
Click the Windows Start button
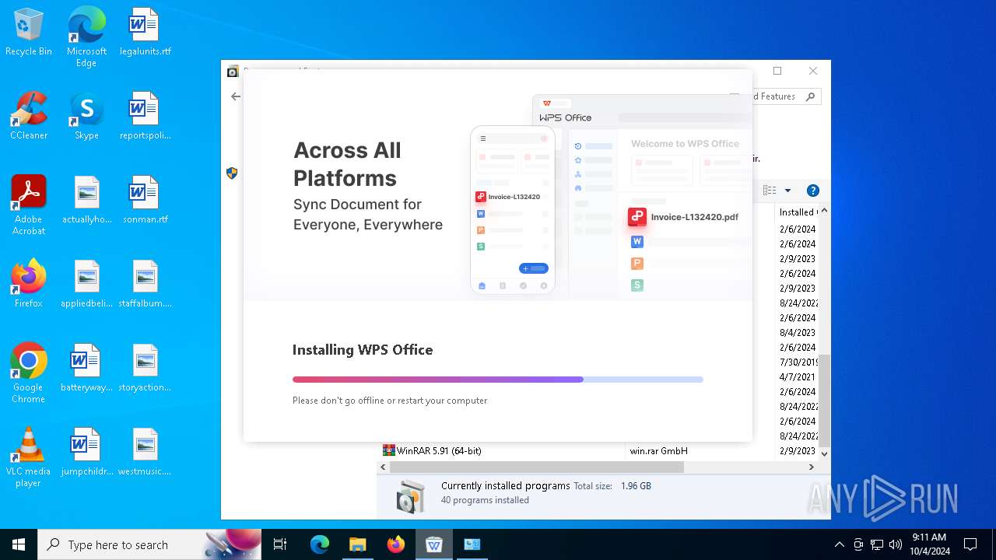coord(19,544)
